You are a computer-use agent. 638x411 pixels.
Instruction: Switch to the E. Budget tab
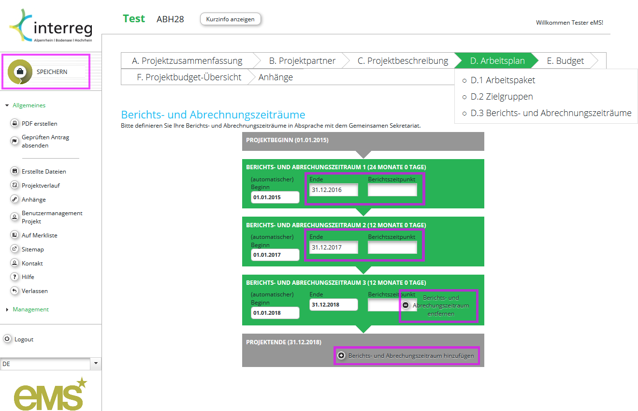click(x=565, y=61)
